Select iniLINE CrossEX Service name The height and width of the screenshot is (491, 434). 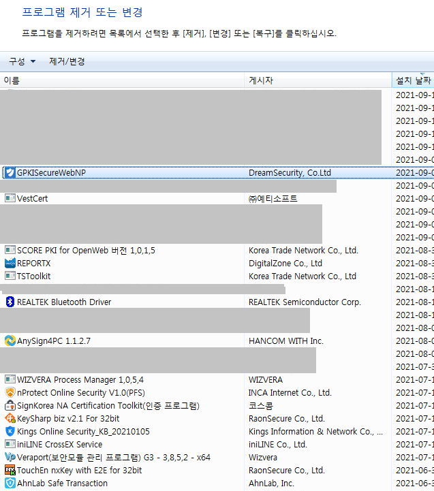tap(59, 445)
